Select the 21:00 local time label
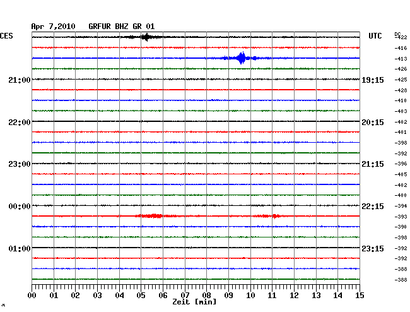The height and width of the screenshot is (312, 410). pyautogui.click(x=20, y=80)
